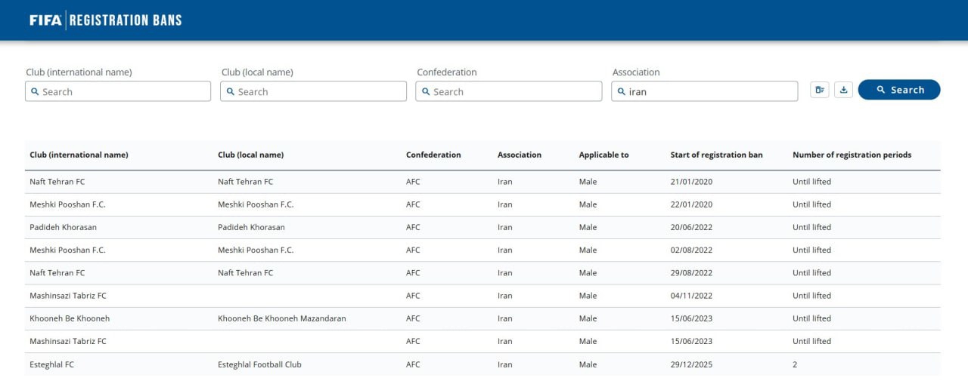Screen dimensions: 968x384
Task: Click magnifier icon in Confederation field
Action: point(426,91)
